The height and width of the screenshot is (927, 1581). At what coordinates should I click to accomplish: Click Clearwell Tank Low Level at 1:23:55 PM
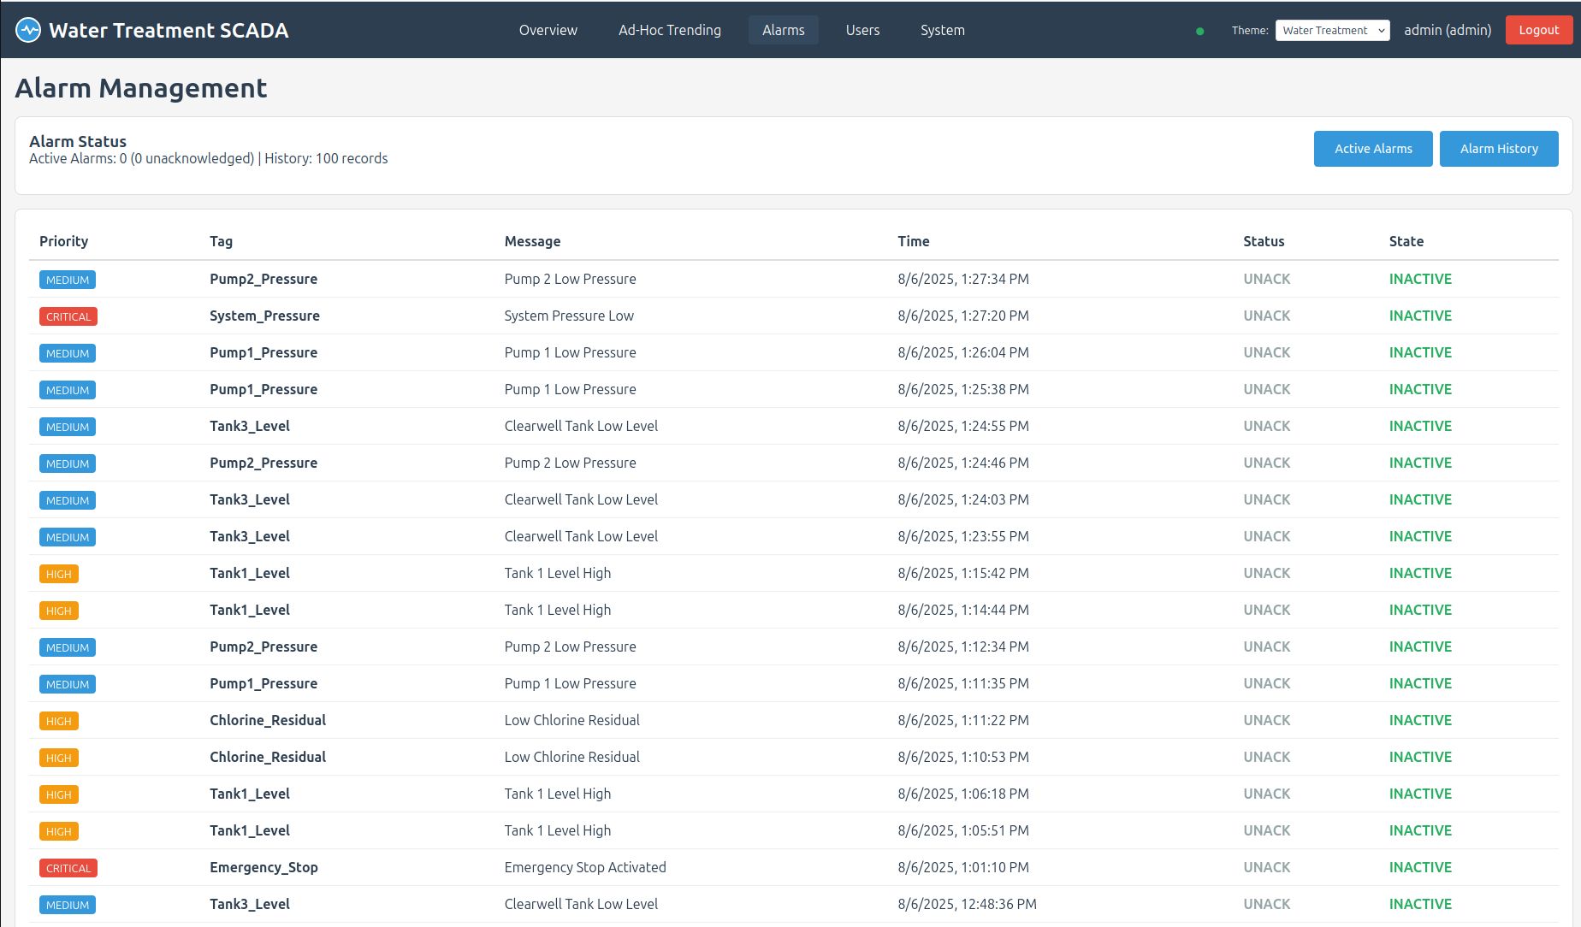tap(581, 536)
